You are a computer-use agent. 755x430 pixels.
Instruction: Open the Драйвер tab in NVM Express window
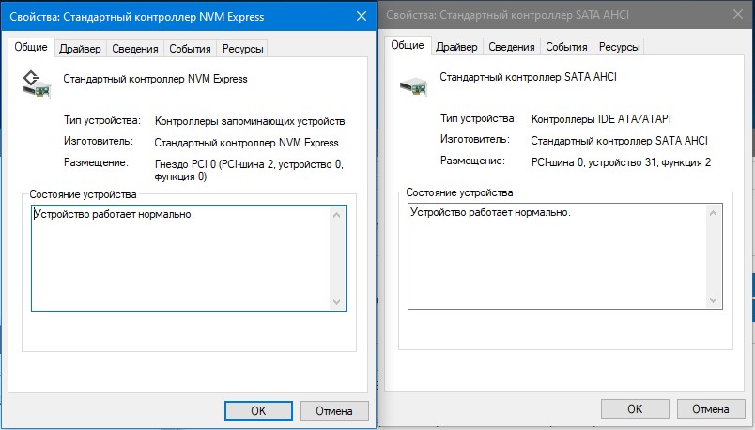tap(80, 49)
